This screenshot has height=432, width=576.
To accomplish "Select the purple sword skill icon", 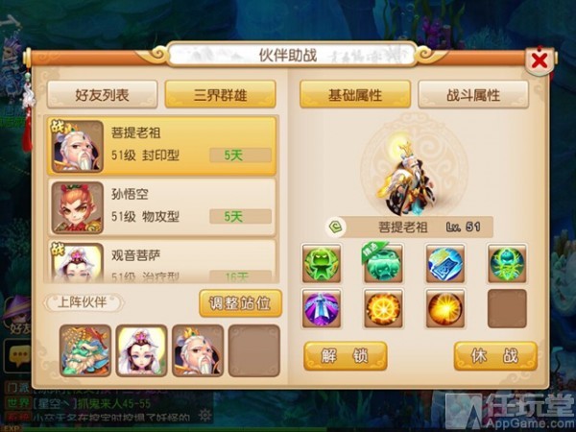I will 322,308.
